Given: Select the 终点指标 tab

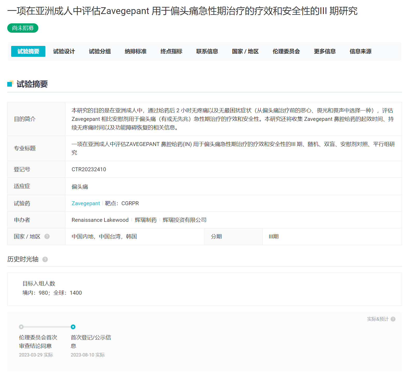Looking at the screenshot, I should pos(171,51).
